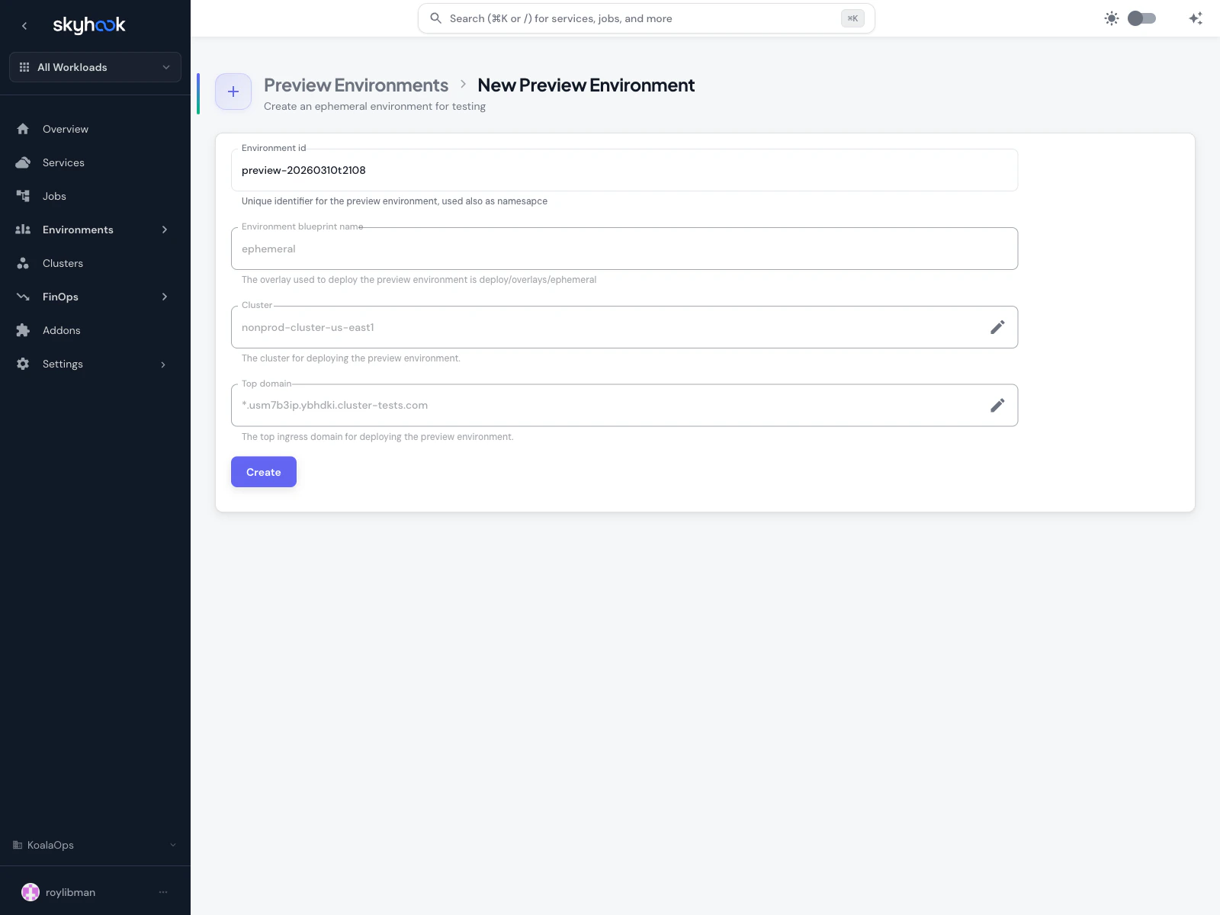Select the Addons puzzle icon
The image size is (1220, 915).
23,330
